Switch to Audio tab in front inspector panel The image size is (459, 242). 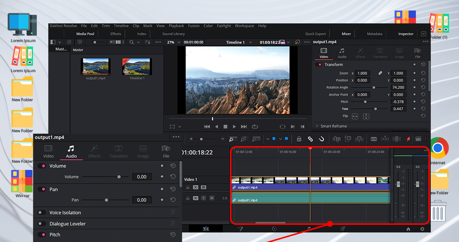tap(71, 151)
